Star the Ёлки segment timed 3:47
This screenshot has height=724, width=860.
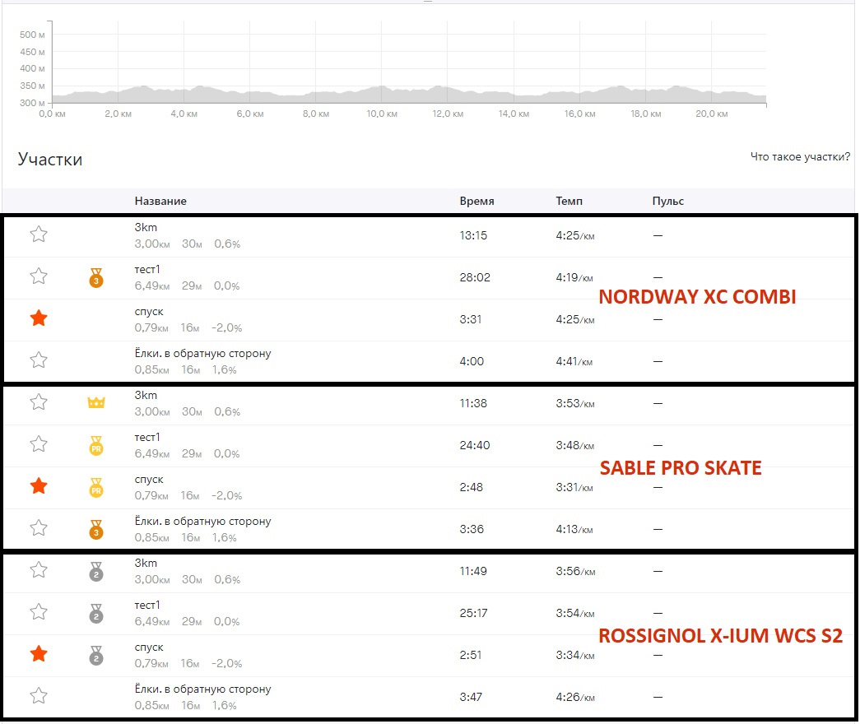click(x=38, y=696)
